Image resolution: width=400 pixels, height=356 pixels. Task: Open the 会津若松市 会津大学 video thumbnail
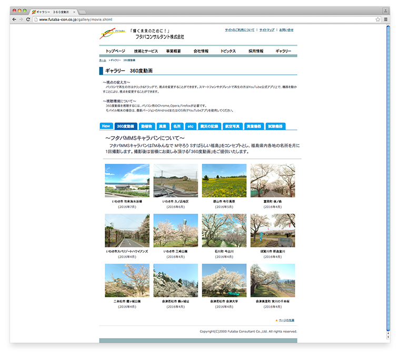224,281
